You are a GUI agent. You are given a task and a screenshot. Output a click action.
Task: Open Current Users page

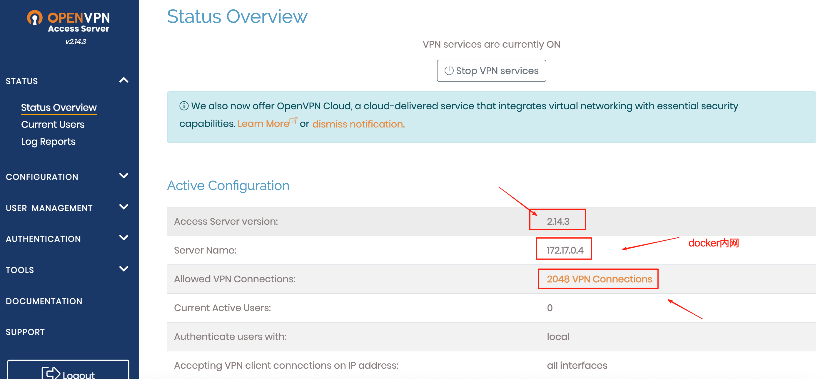53,124
